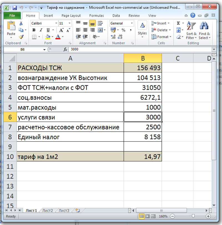The height and width of the screenshot is (225, 222).
Task: Click the insert function fx icon
Action: [x=65, y=49]
